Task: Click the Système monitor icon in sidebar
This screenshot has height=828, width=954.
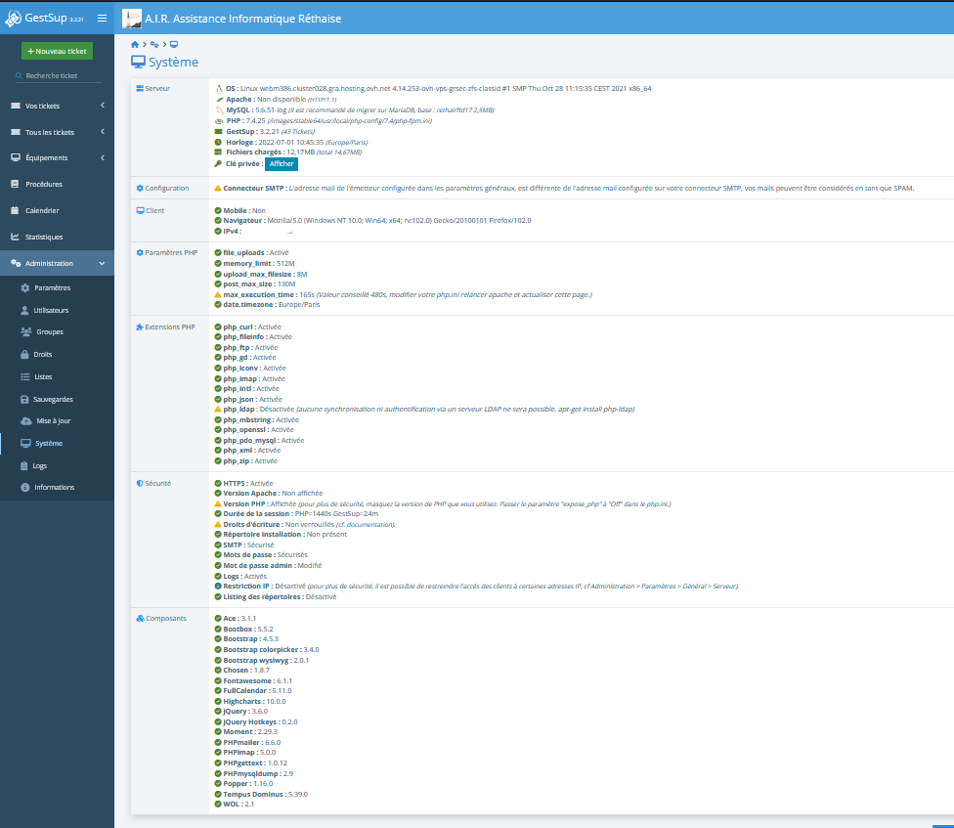Action: pyautogui.click(x=25, y=444)
